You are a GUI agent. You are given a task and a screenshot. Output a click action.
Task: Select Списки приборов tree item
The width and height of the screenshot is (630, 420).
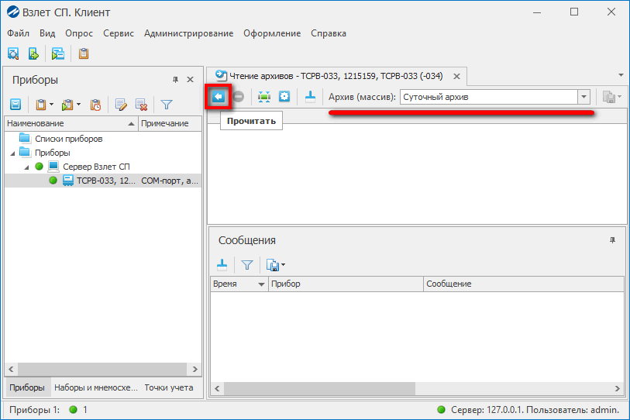69,139
